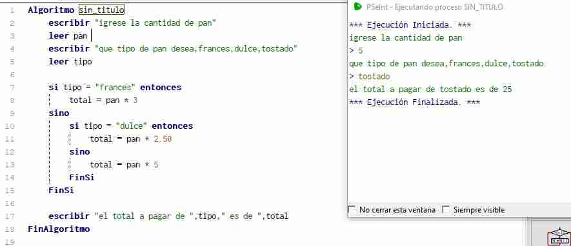Click the "Algoritmo" keyword on line 1
This screenshot has width=571, height=246.
click(51, 10)
